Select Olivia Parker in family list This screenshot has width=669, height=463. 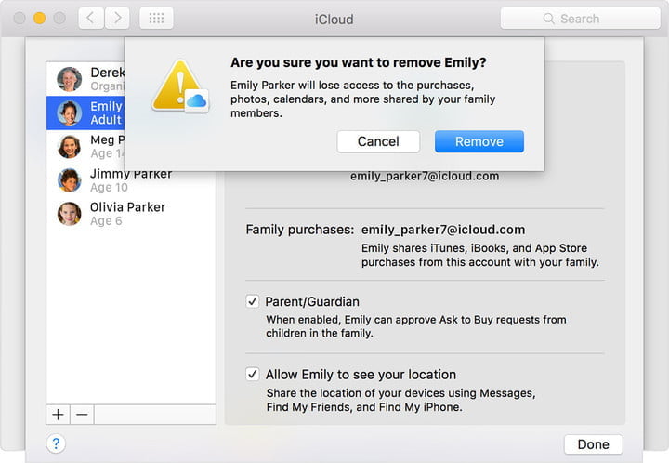(x=131, y=214)
